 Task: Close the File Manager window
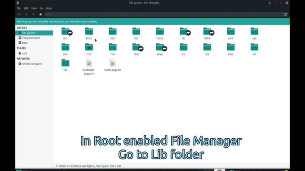(287, 3)
